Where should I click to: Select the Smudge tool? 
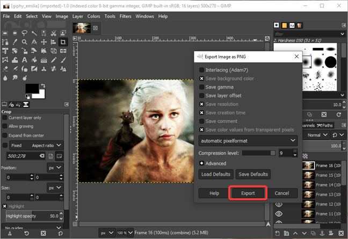click(15, 78)
